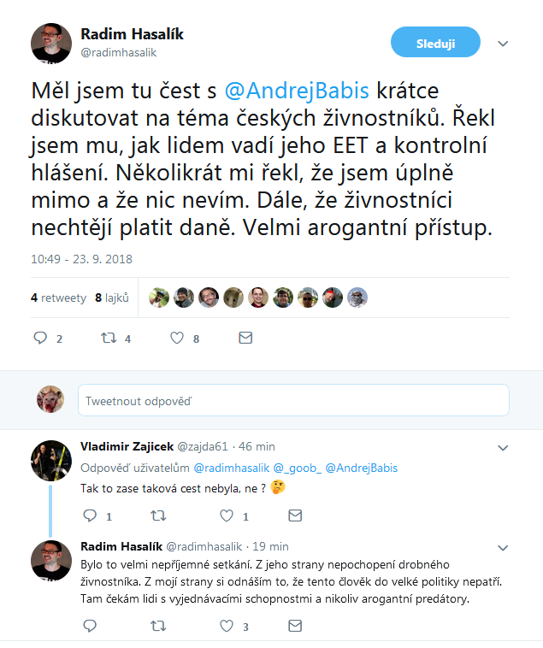Screen dimensions: 543x648
Task: Open the main tweet options chevron
Action: 503,44
